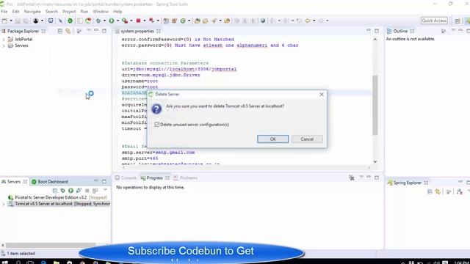Select the Servers folder in Package Explorer
The width and height of the screenshot is (470, 264).
[21, 45]
